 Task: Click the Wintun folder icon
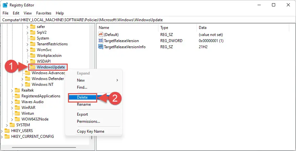pyautogui.click(x=17, y=113)
